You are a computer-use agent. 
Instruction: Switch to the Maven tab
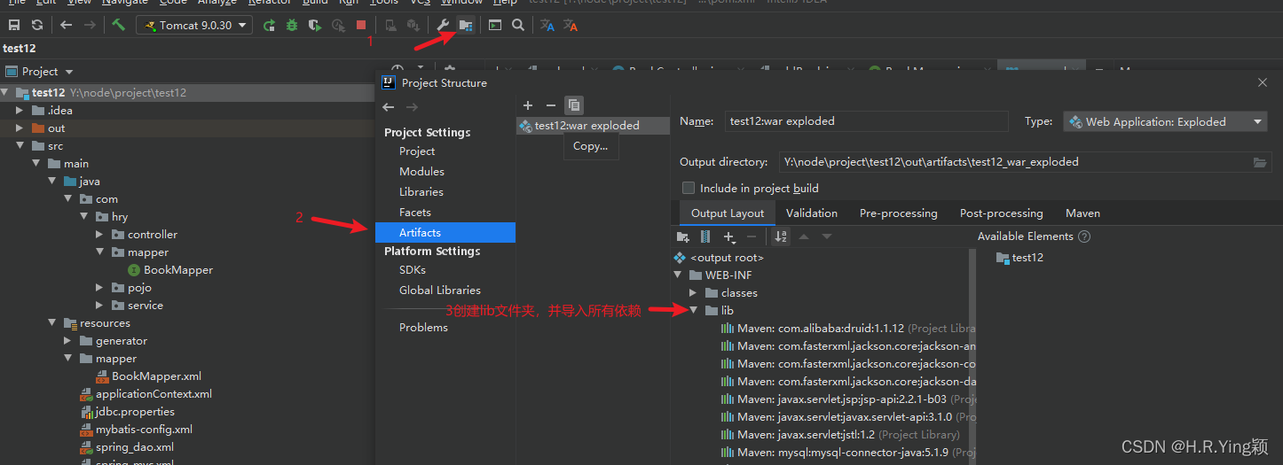click(x=1082, y=213)
